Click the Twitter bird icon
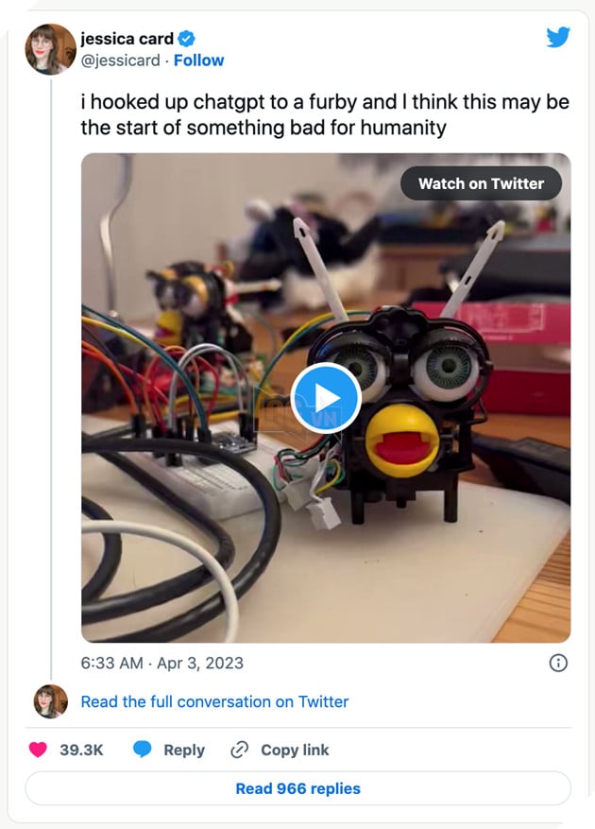The width and height of the screenshot is (595, 829). (x=559, y=37)
